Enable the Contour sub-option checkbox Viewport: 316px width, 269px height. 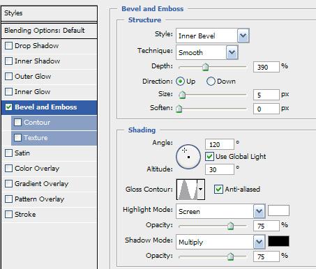point(17,123)
